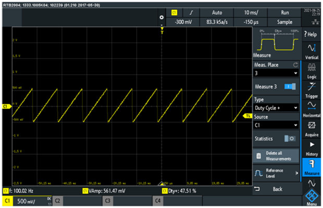
Task: Click the Auto trigger mode button
Action: (x=217, y=13)
